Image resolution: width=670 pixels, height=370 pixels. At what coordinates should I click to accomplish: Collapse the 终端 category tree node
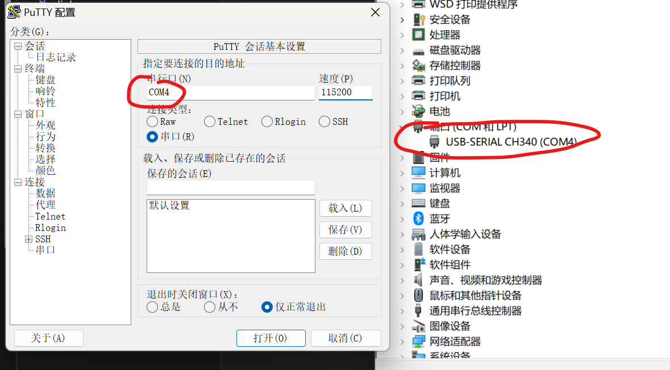(x=18, y=69)
